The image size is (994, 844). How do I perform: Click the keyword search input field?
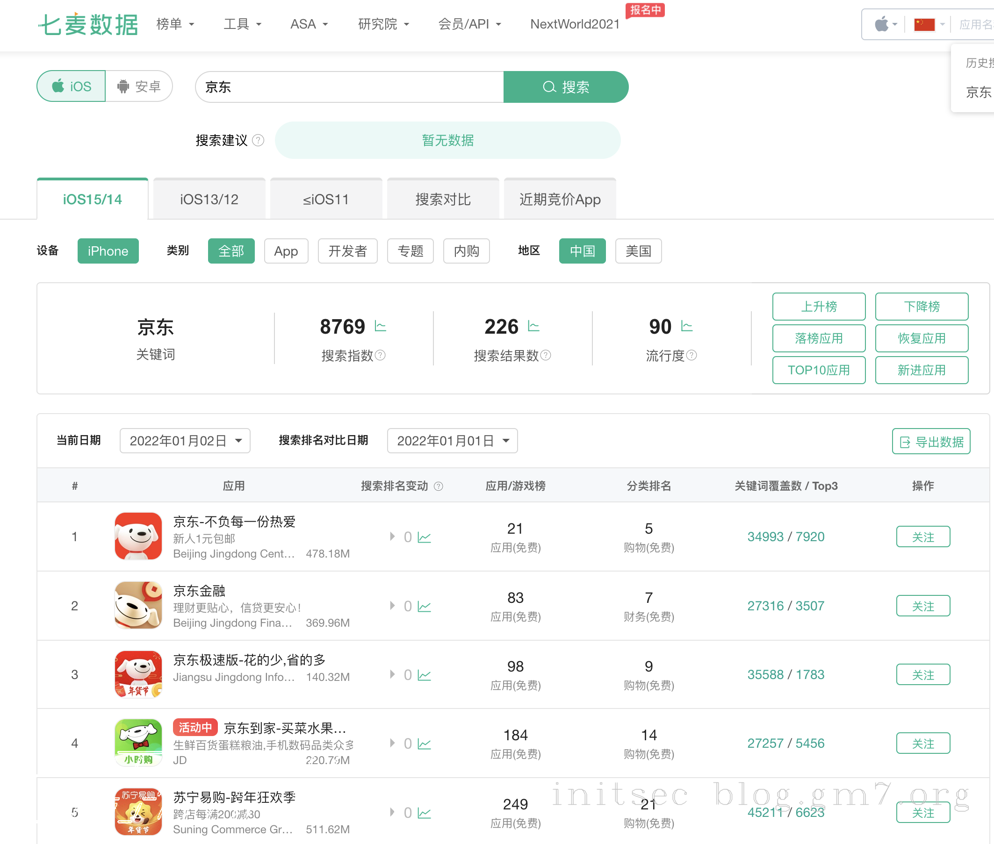[x=349, y=87]
